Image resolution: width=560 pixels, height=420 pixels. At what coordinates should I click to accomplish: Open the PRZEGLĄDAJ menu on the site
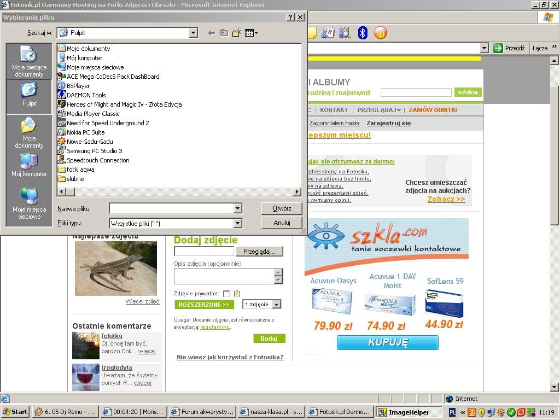[x=379, y=110]
